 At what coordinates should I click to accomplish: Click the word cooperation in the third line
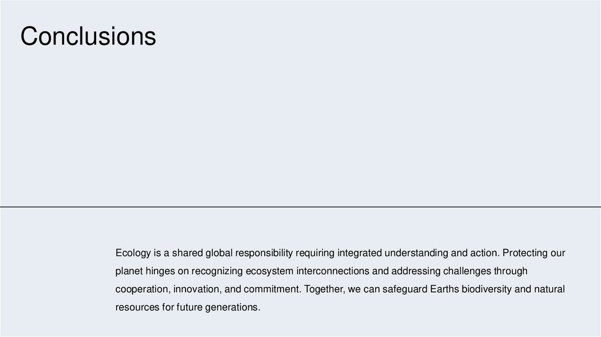pyautogui.click(x=142, y=289)
